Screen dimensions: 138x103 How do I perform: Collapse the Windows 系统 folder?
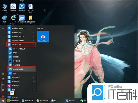(21, 45)
